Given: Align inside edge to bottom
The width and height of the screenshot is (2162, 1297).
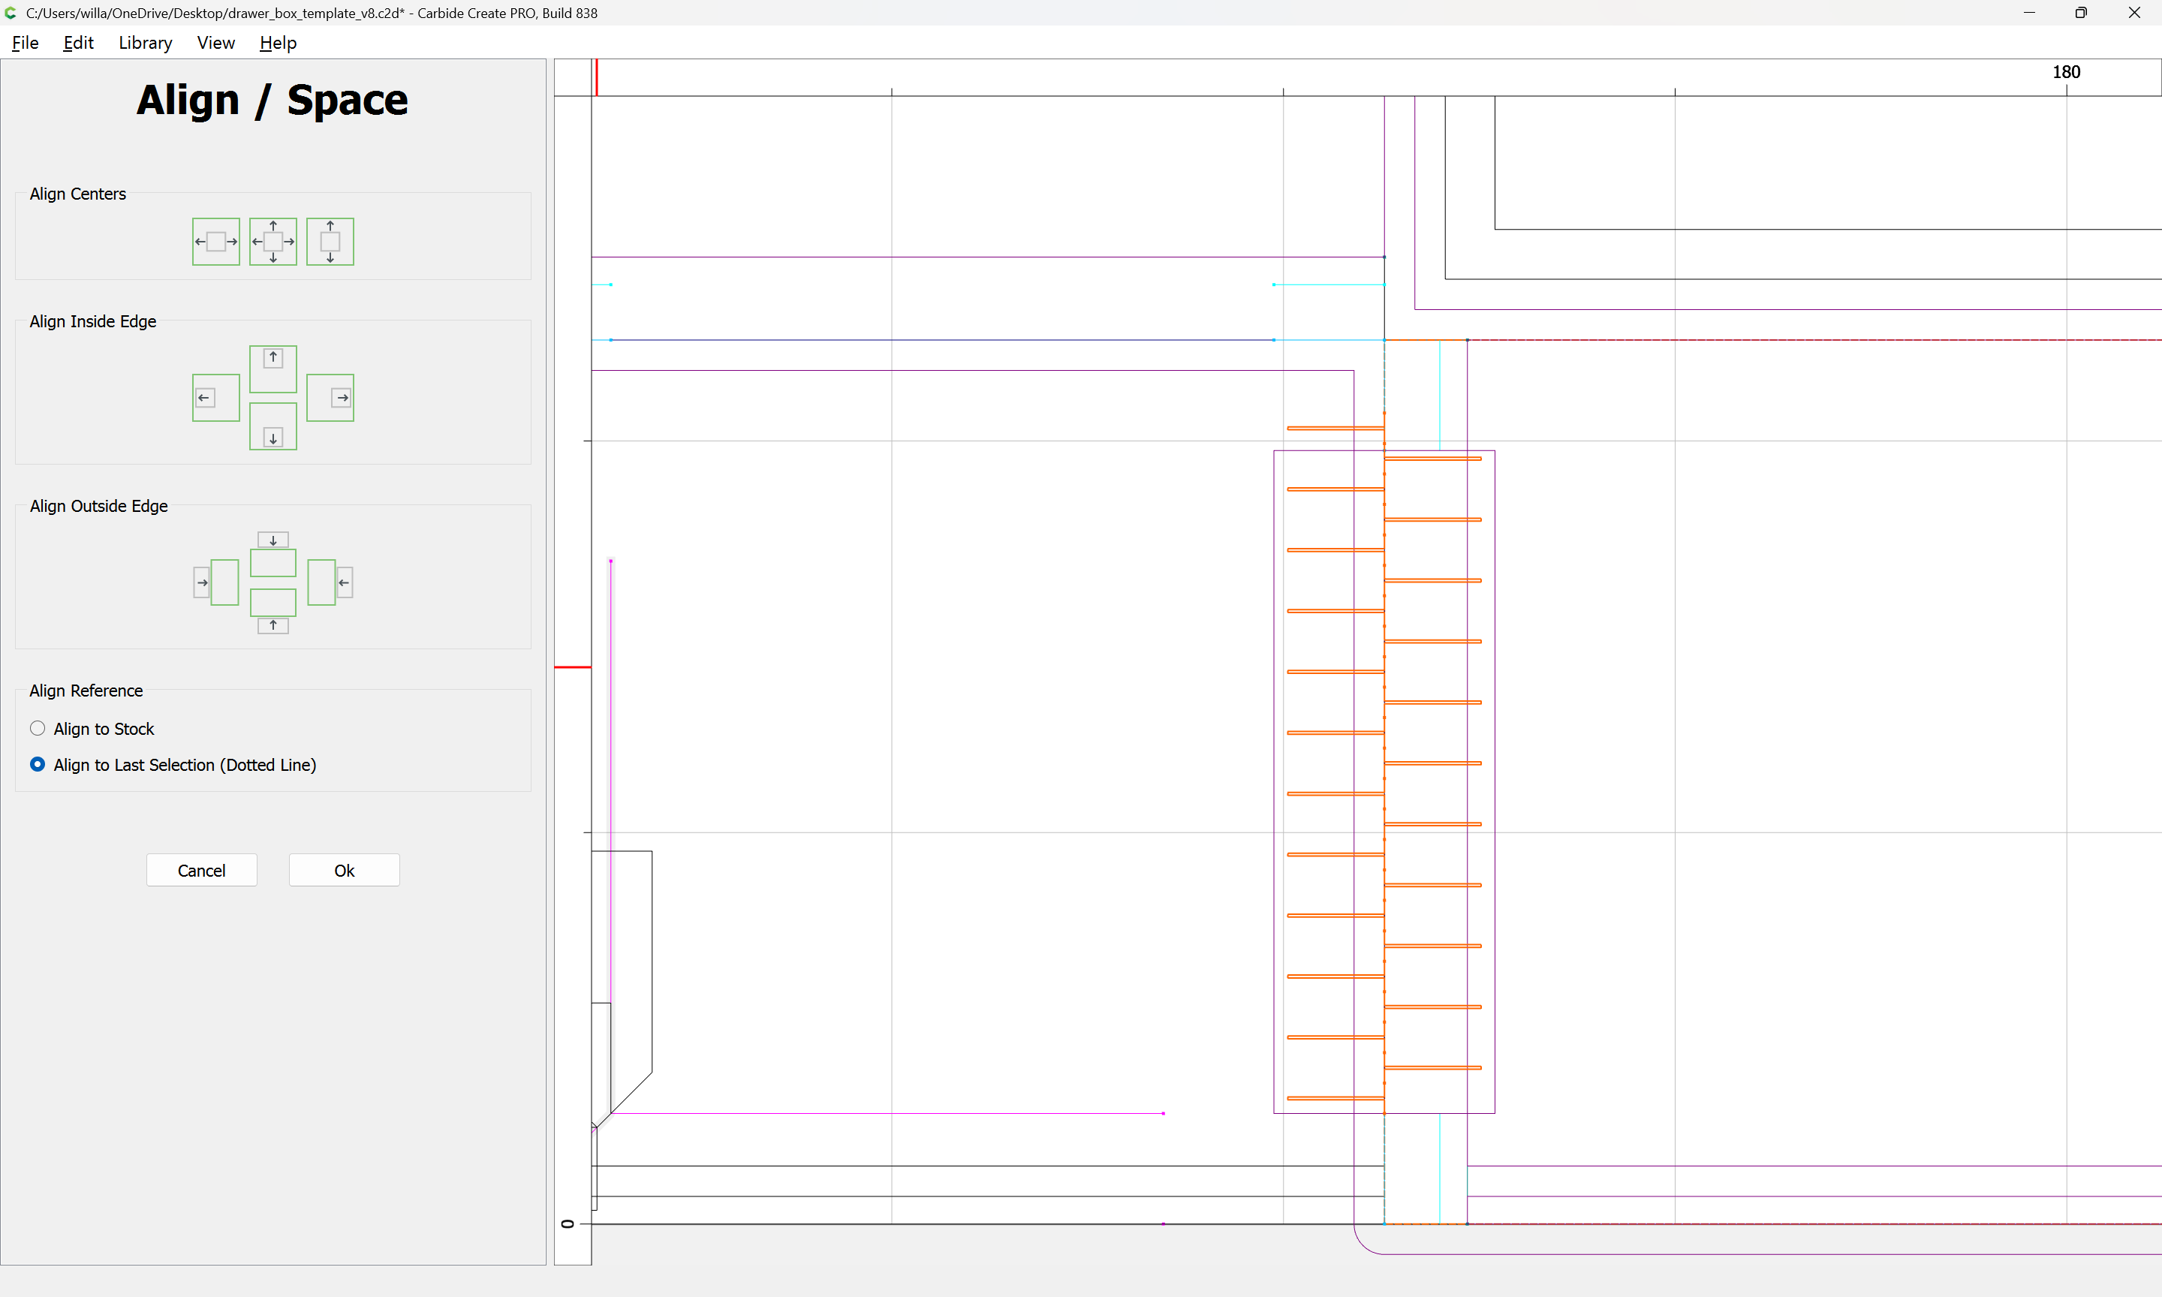Looking at the screenshot, I should coord(273,426).
